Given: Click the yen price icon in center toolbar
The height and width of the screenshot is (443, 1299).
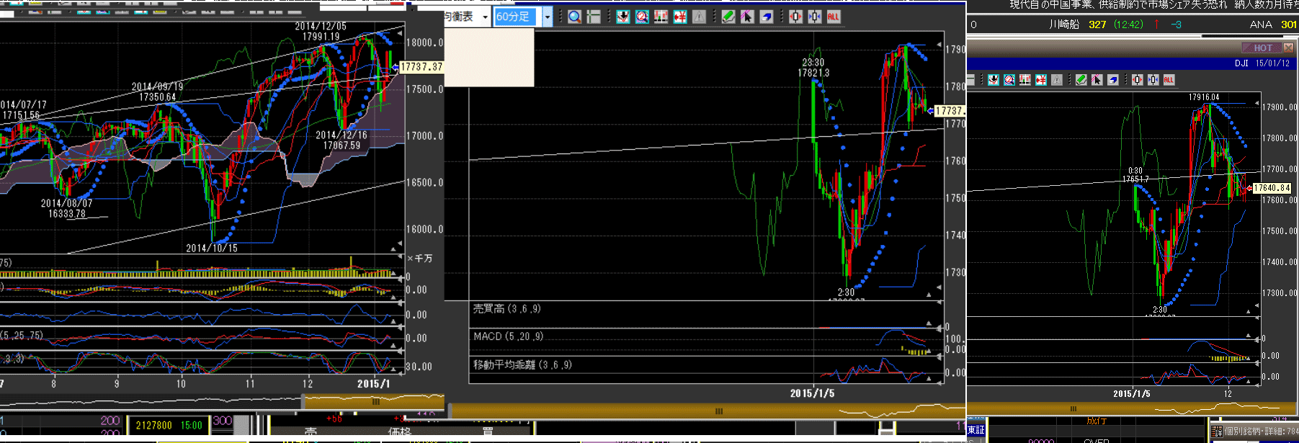Looking at the screenshot, I should tap(679, 17).
